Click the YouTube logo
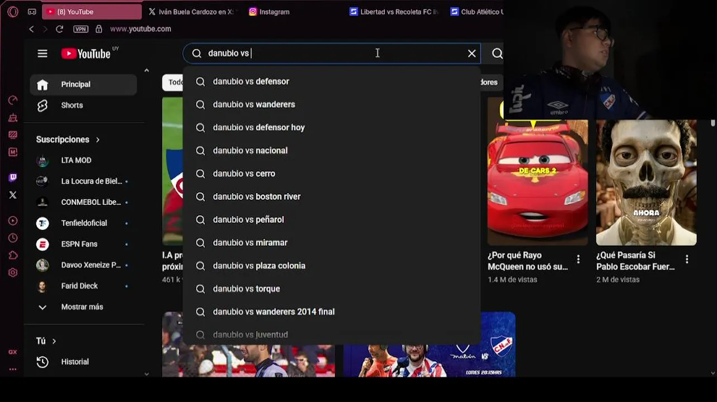Screen dimensions: 717x402 [86, 54]
